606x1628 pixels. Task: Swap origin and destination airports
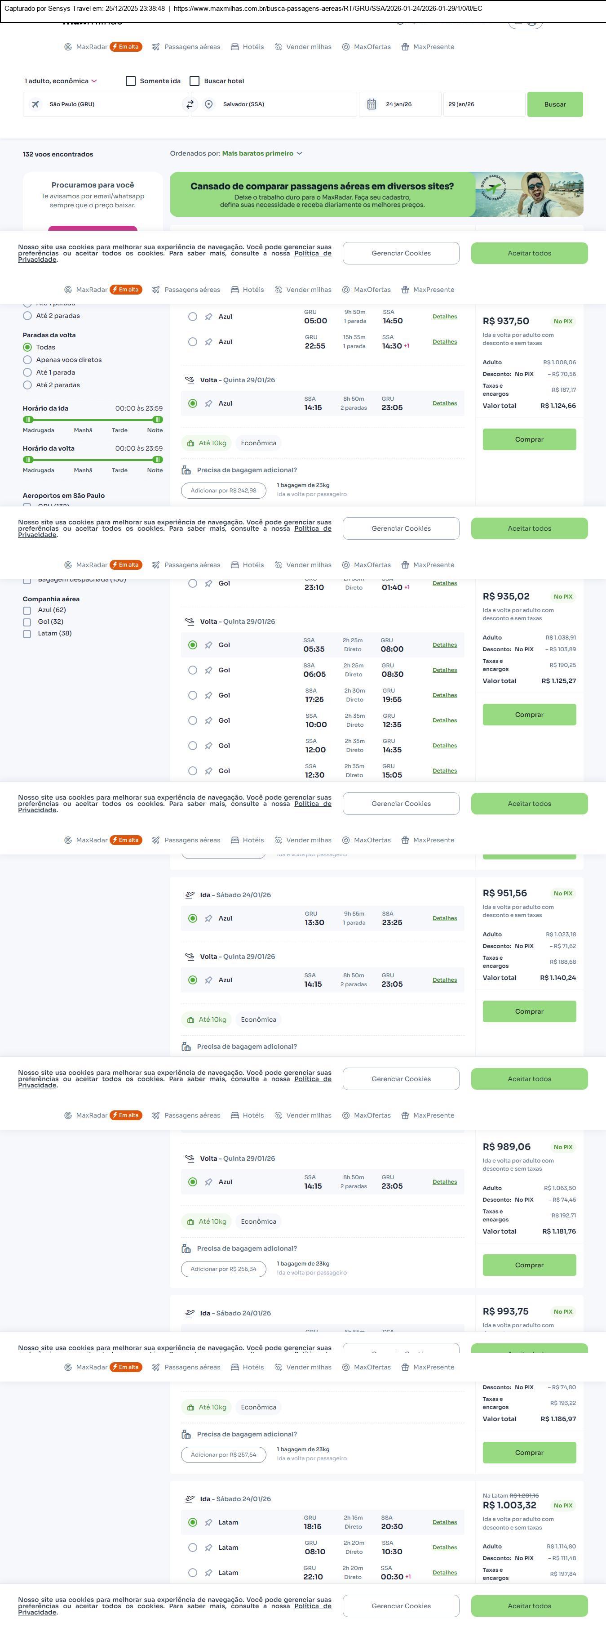[x=190, y=104]
